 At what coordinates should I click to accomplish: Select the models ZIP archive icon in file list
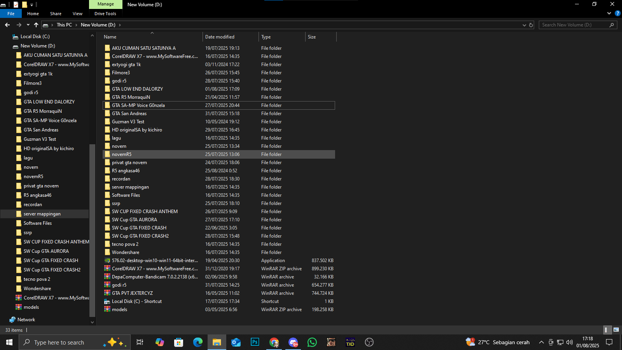point(107,310)
